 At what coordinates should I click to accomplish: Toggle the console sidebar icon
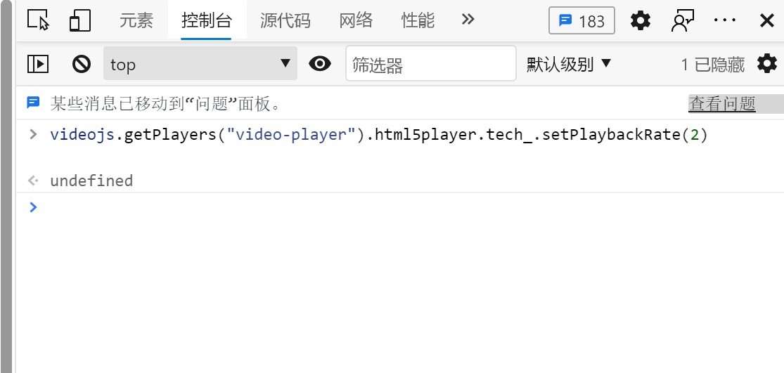point(38,63)
